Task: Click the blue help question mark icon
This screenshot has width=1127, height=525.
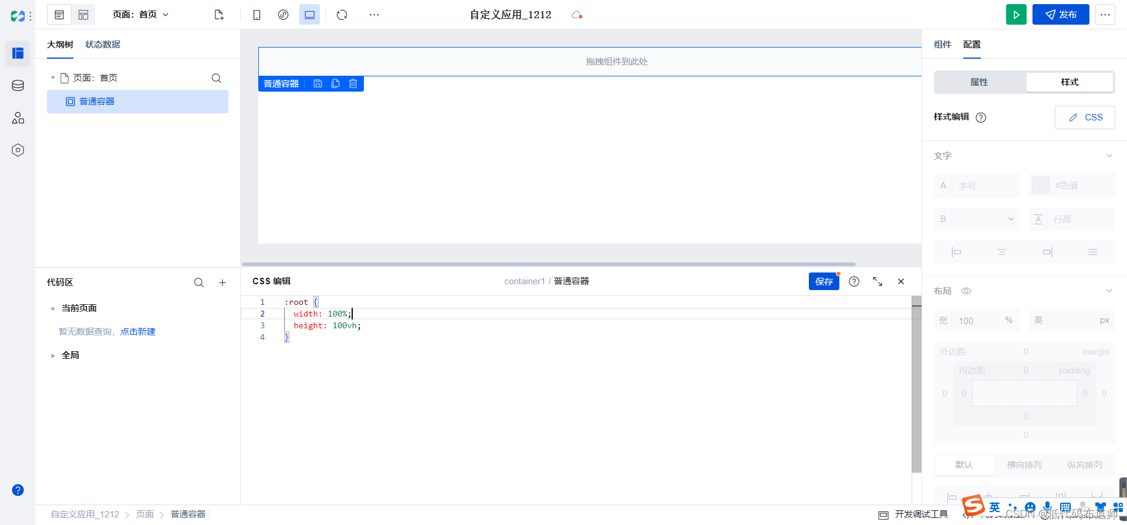Action: [x=18, y=490]
